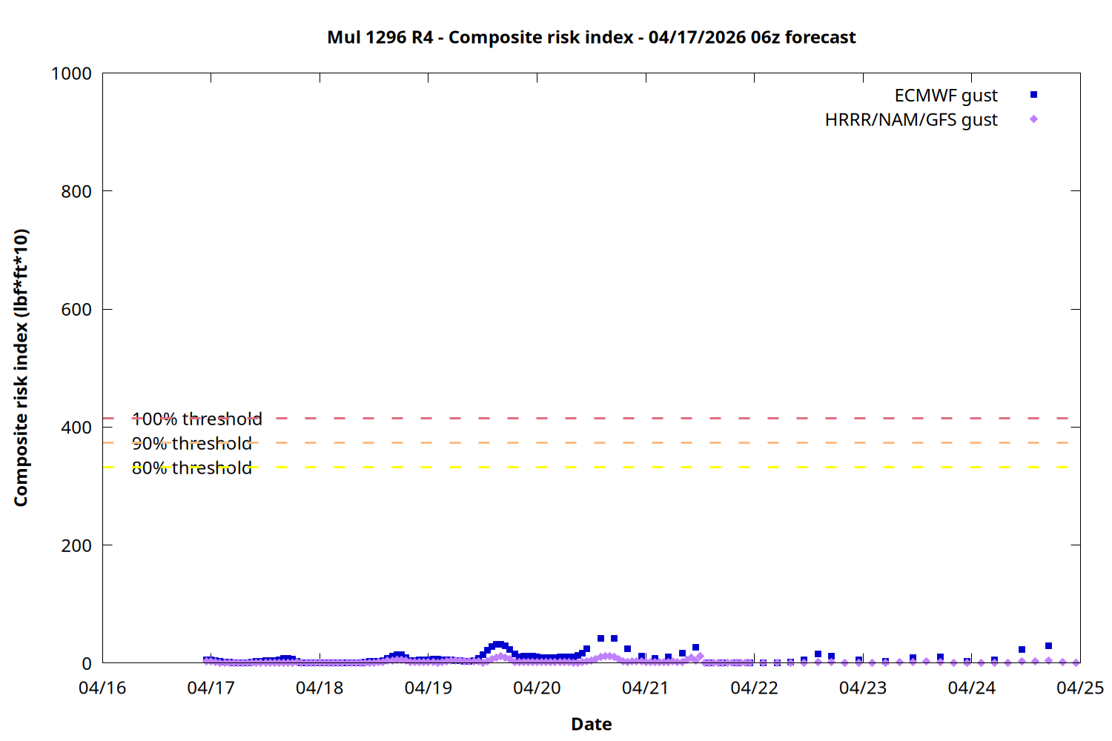Click the 80% threshold label
Viewport: 1112px width, 741px height.
pyautogui.click(x=191, y=468)
